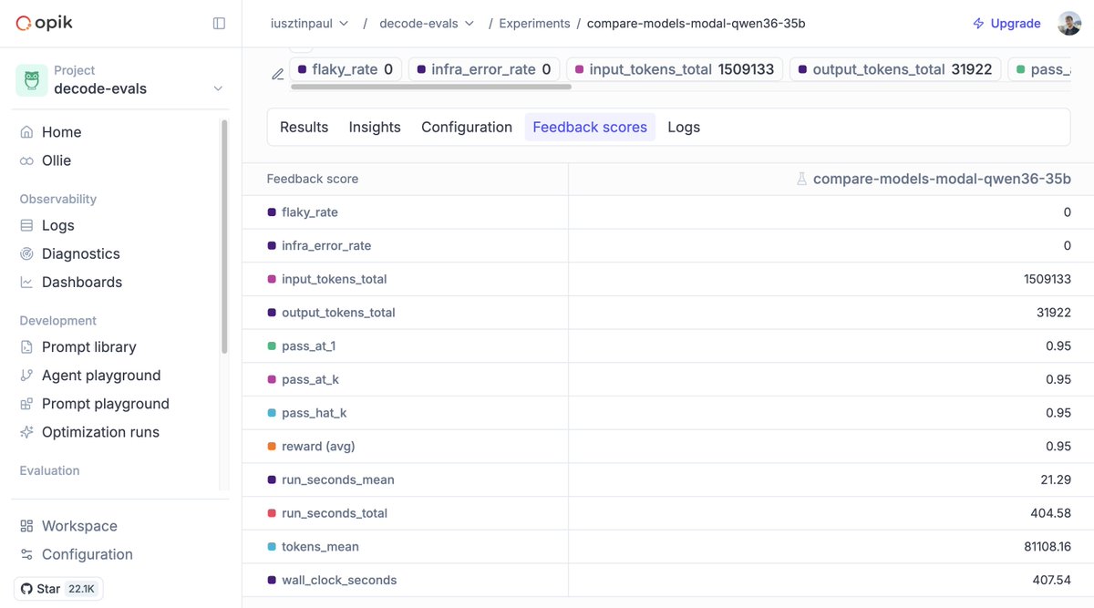
Task: Switch to the Results tab
Action: tap(304, 128)
